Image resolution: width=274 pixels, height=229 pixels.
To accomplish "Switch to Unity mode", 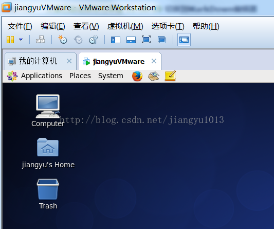I will click(x=162, y=40).
